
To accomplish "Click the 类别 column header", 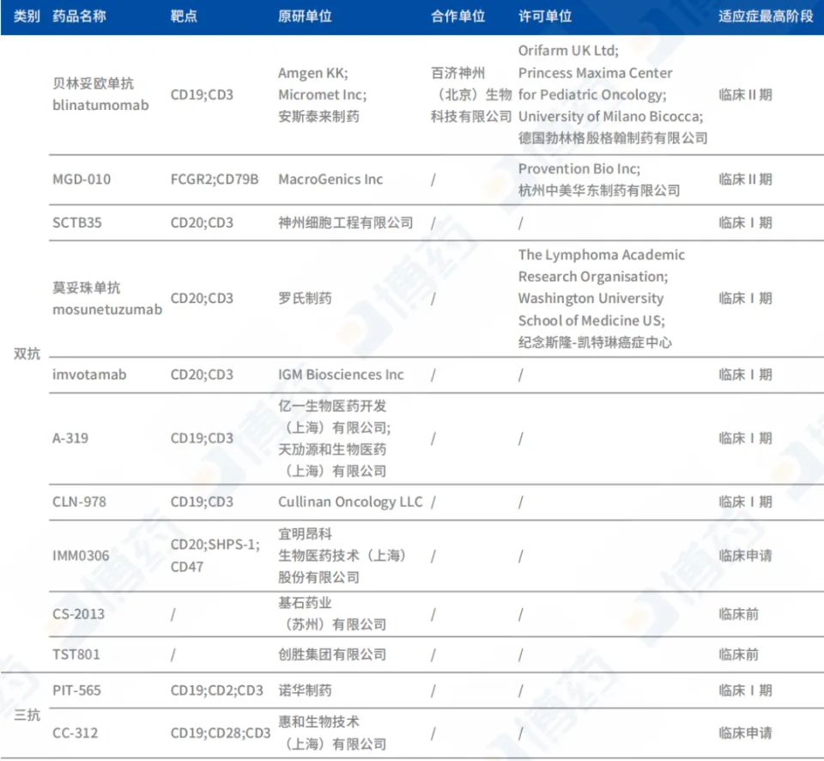I will 27,16.
